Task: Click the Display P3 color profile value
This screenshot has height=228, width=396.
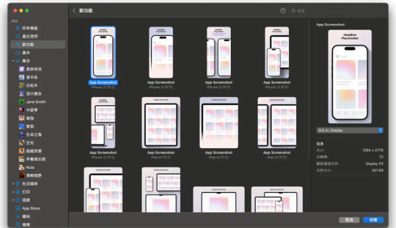Action: pyautogui.click(x=375, y=164)
